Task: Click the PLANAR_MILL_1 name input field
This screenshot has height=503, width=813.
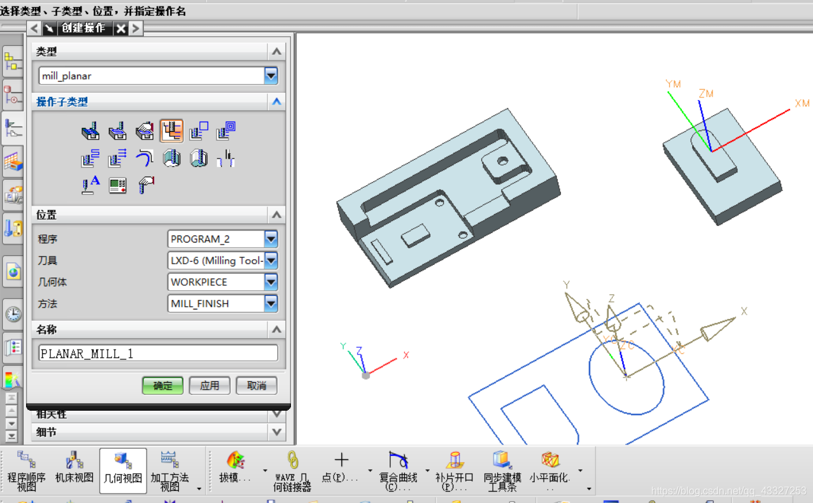Action: tap(158, 353)
